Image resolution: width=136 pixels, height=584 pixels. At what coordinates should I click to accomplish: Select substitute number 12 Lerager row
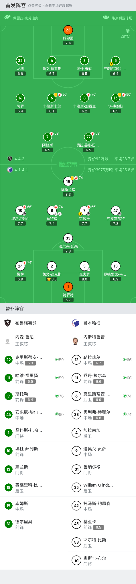click(102, 360)
